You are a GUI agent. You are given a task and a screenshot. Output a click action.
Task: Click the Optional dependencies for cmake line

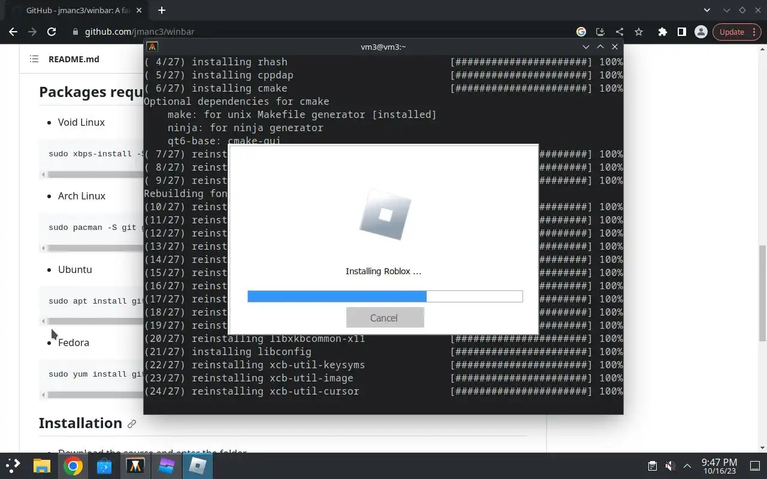[237, 101]
